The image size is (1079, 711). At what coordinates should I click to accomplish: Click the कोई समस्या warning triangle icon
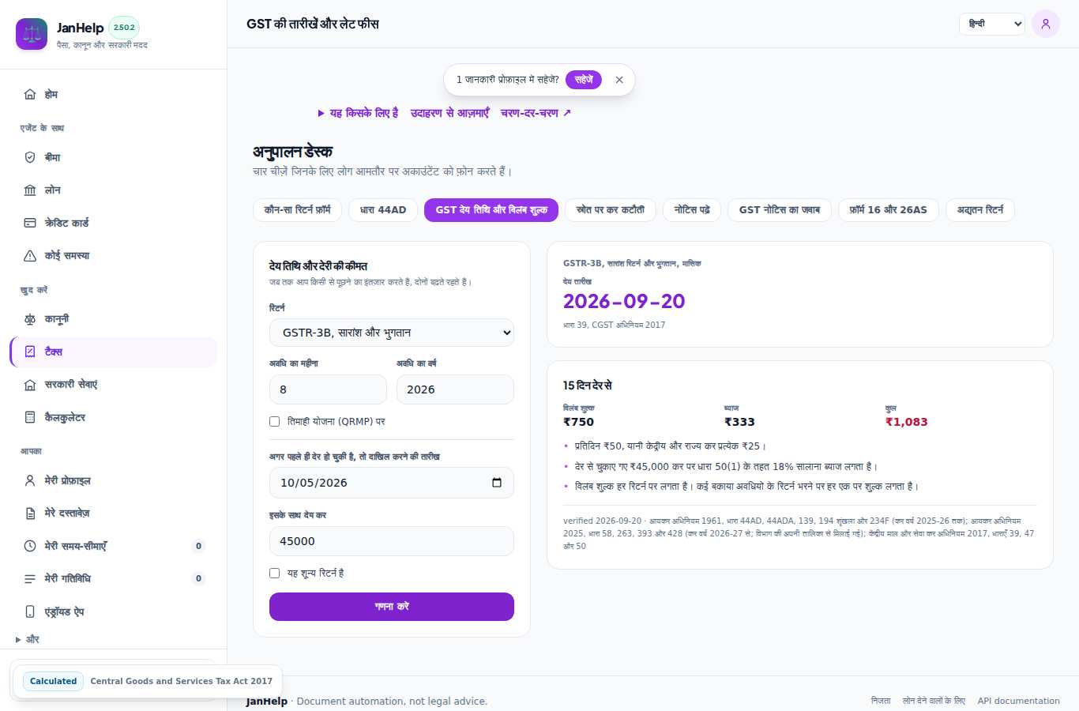[30, 256]
